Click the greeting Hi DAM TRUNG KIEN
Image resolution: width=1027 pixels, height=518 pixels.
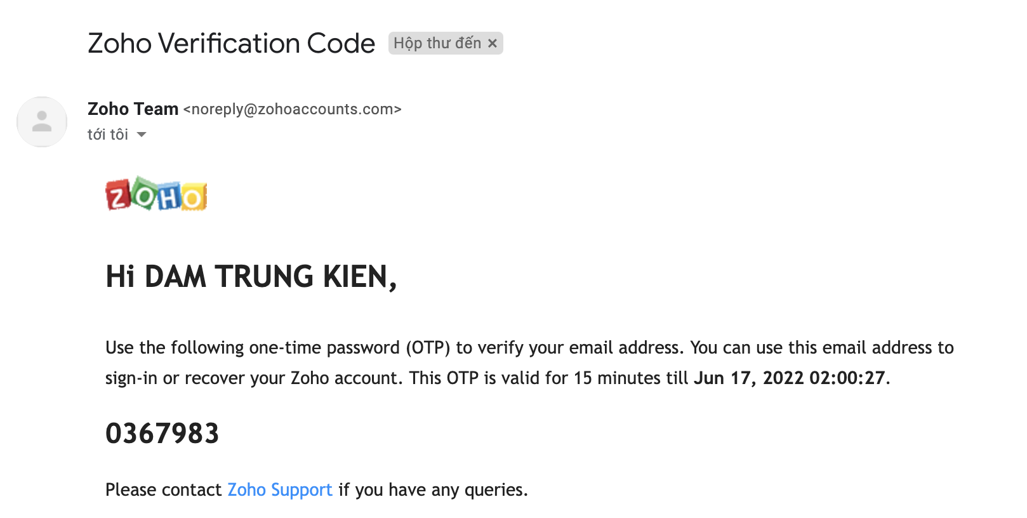(x=251, y=277)
